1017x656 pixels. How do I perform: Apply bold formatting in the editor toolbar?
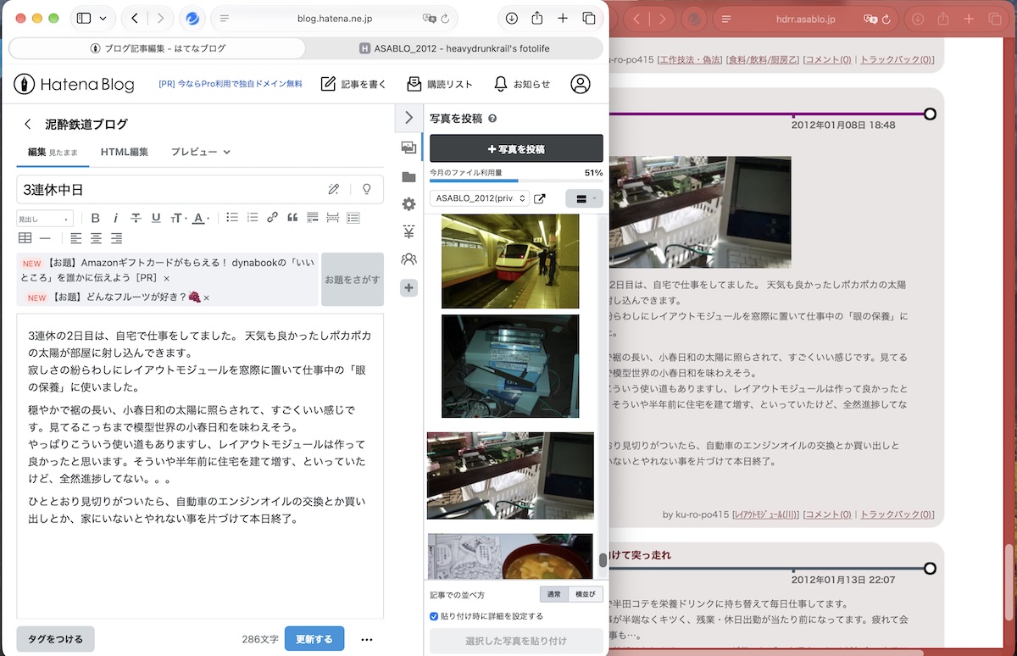tap(96, 218)
